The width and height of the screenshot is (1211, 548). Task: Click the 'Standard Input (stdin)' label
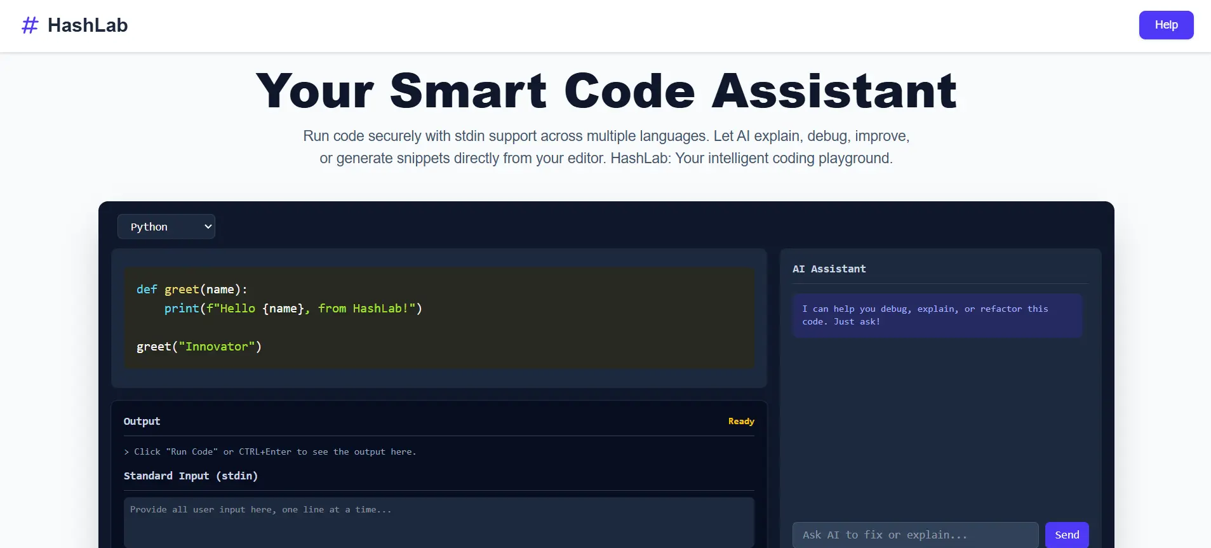[x=191, y=476]
